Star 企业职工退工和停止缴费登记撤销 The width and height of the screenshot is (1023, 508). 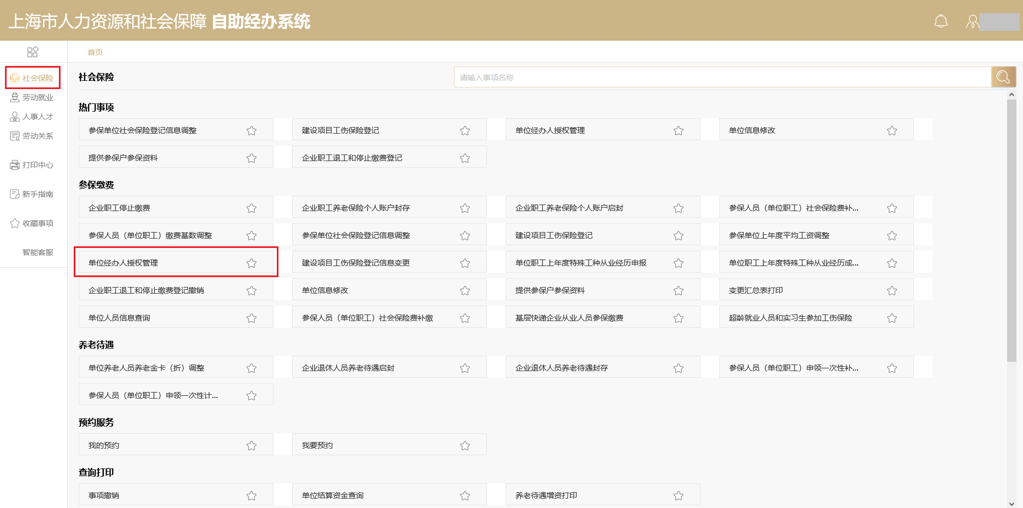251,290
